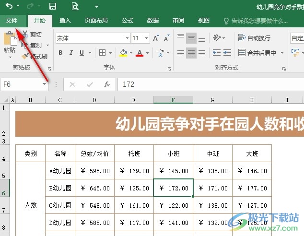
Task: Toggle 自动换行 (Wrap Text)
Action: tap(254, 38)
